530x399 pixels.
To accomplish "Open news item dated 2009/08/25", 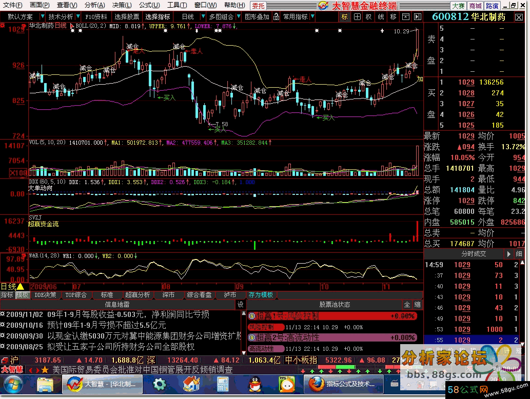I will pos(97,347).
